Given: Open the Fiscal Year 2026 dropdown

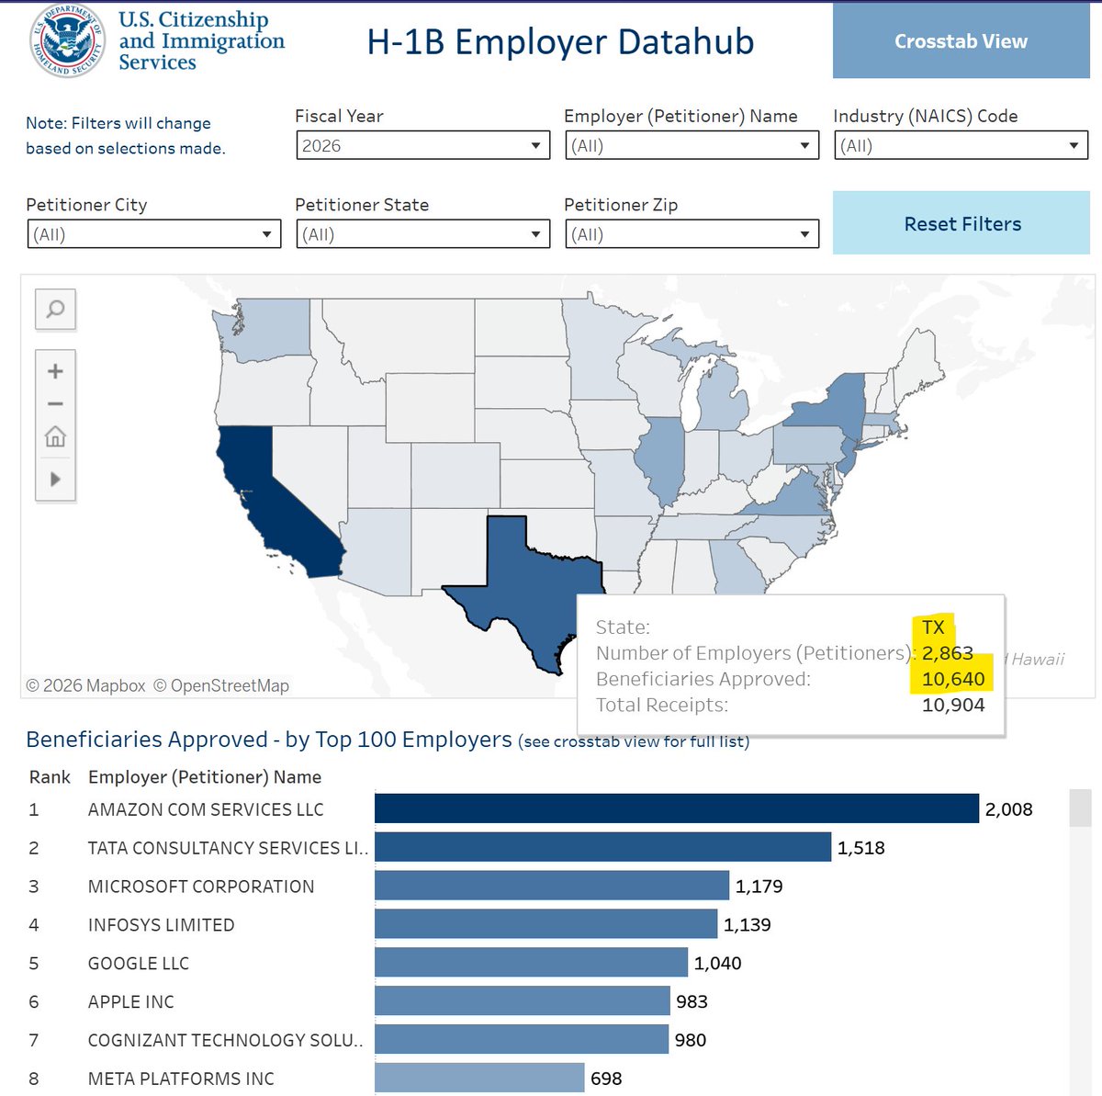Looking at the screenshot, I should point(423,145).
